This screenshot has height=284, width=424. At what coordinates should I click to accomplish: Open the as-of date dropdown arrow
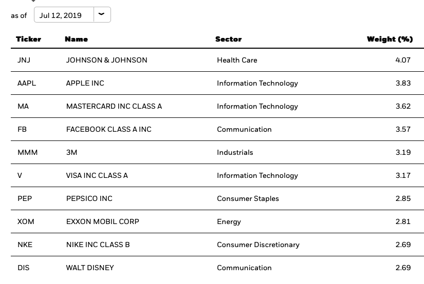pyautogui.click(x=102, y=14)
